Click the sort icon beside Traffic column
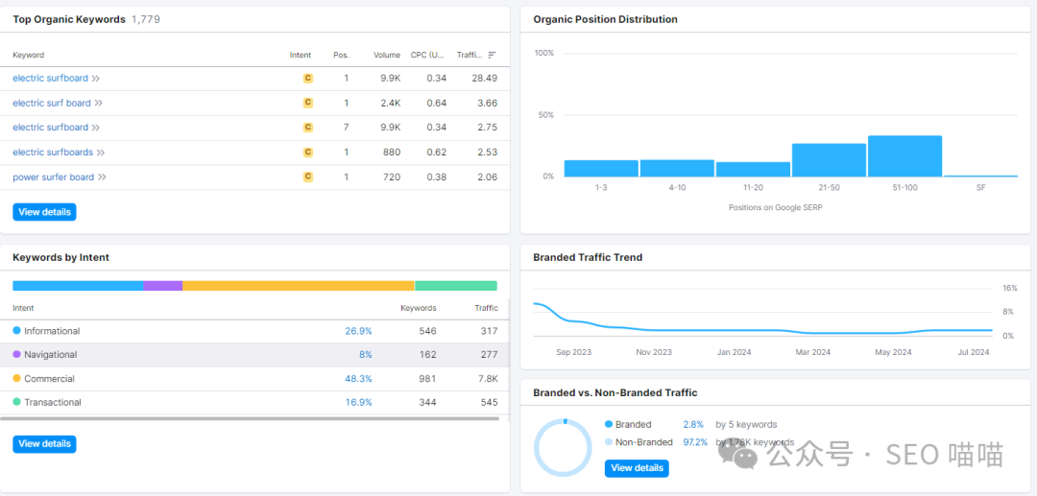 pos(492,55)
